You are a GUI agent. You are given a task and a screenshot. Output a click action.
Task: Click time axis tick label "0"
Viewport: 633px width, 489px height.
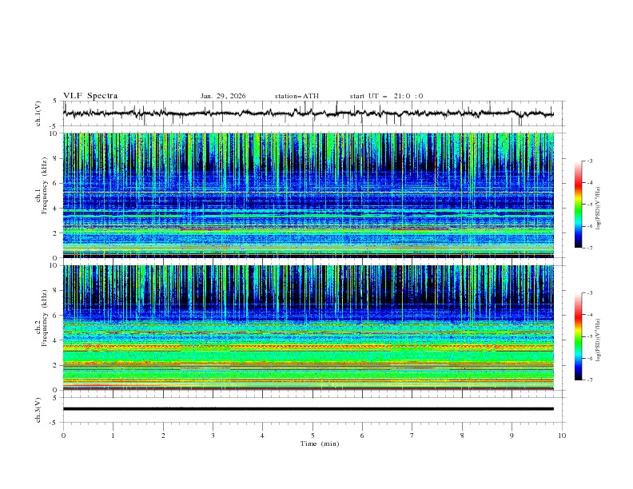coord(63,435)
